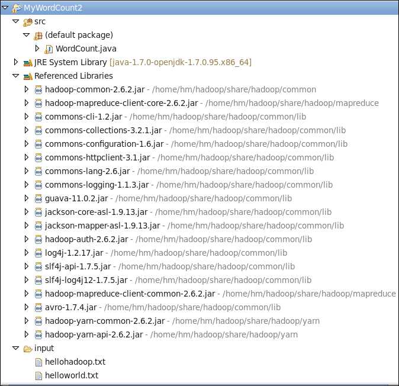Viewport: 399px width, 386px height.
Task: Click the slf4j-log4j12-1.7.5.jar jar icon
Action: [38, 280]
